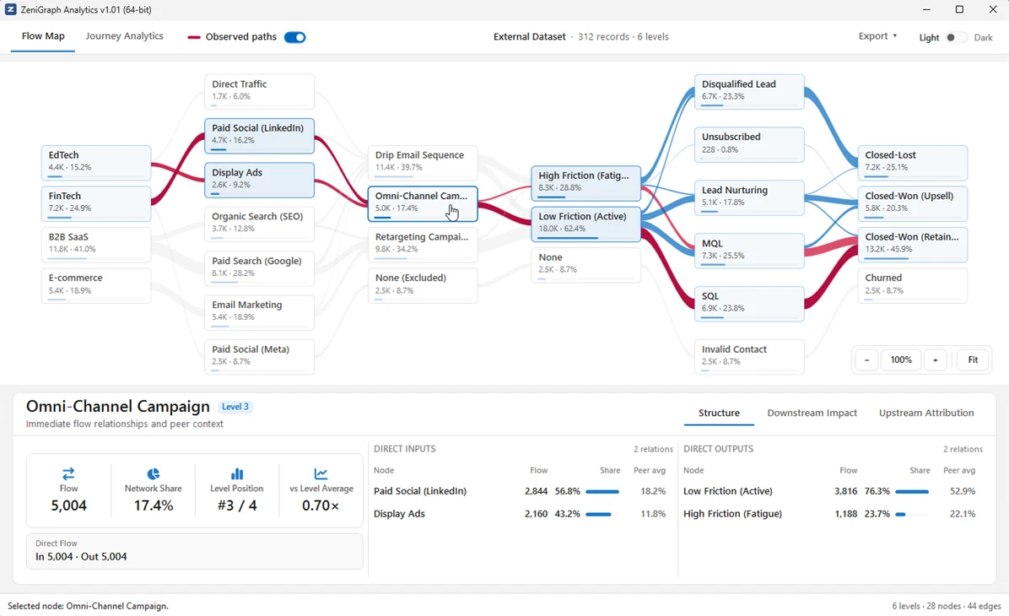Select the None node at 2.5K
1009x616 pixels.
[585, 265]
